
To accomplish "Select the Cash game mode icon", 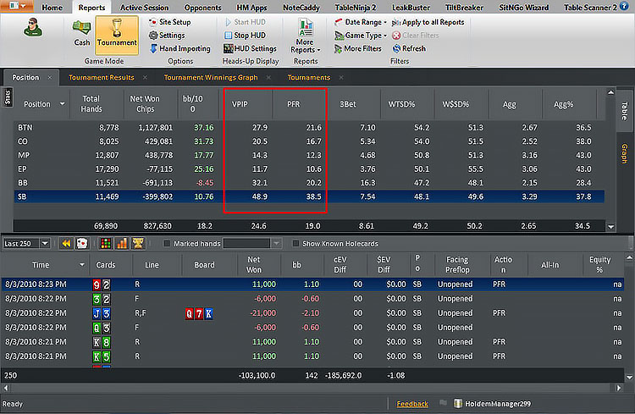I will pos(81,34).
